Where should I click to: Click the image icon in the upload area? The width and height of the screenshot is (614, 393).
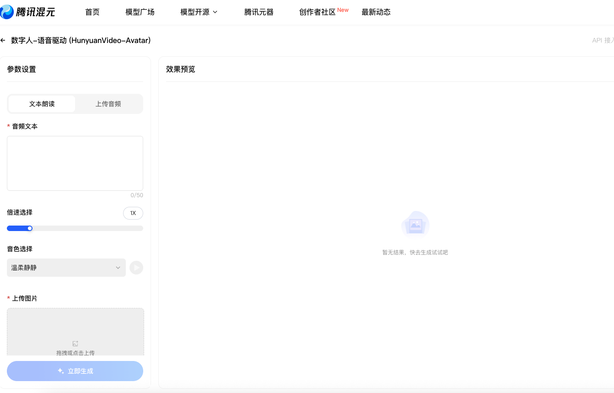[75, 343]
